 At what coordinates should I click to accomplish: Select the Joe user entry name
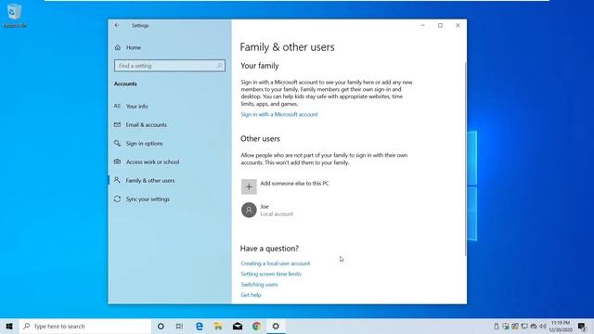[x=265, y=206]
